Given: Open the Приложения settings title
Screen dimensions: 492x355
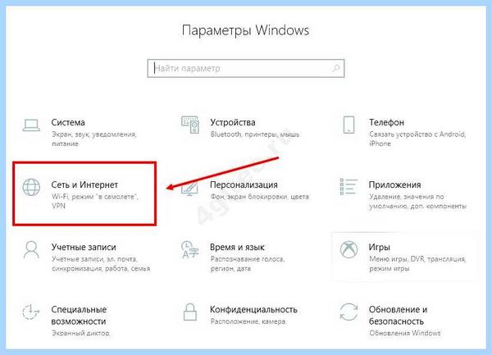Looking at the screenshot, I should pyautogui.click(x=394, y=184).
